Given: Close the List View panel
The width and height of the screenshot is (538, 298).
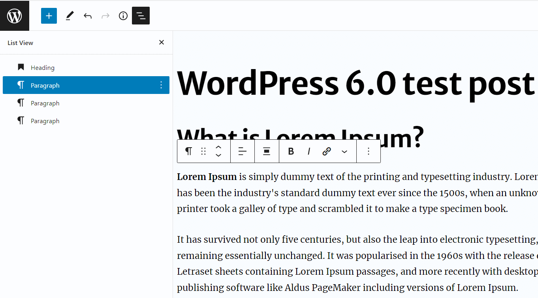Looking at the screenshot, I should (x=162, y=42).
